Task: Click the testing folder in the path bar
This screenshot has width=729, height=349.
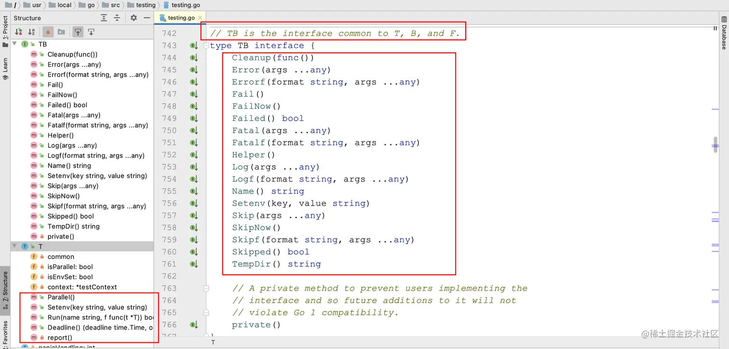Action: tap(142, 5)
